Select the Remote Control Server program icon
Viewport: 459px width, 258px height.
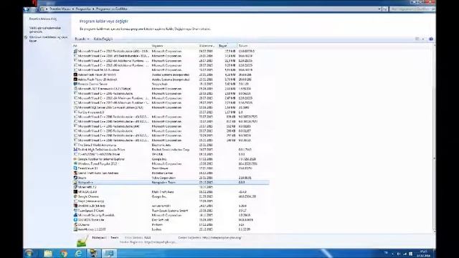[x=75, y=84]
